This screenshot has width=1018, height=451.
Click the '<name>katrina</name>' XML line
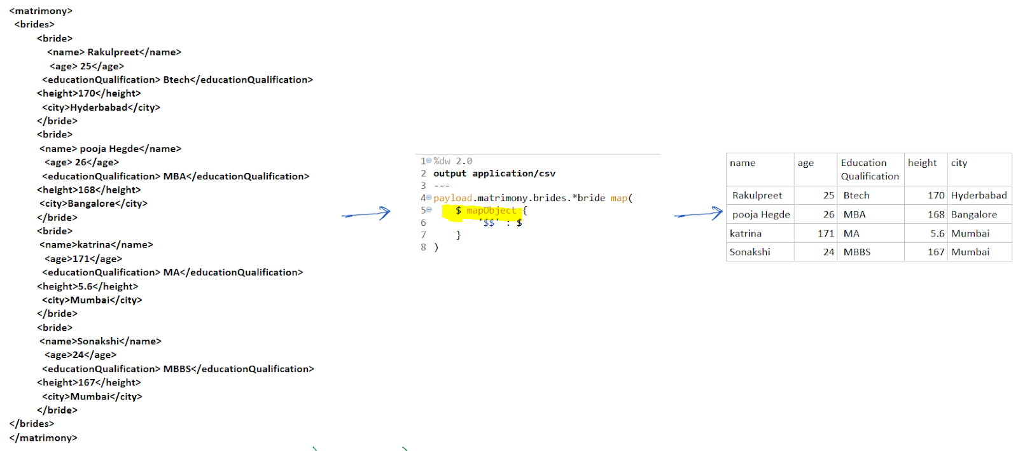(96, 245)
